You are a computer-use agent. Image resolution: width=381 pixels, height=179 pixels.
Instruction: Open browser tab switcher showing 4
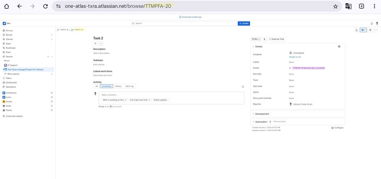[x=361, y=6]
